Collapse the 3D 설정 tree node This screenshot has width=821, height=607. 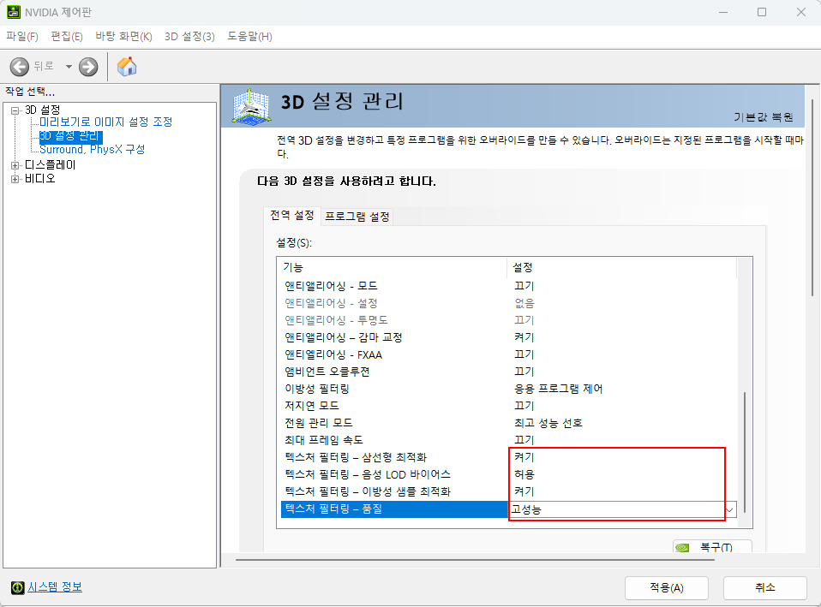pos(15,110)
